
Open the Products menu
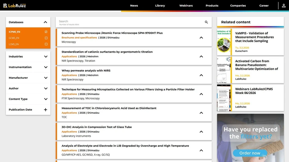click(x=212, y=6)
